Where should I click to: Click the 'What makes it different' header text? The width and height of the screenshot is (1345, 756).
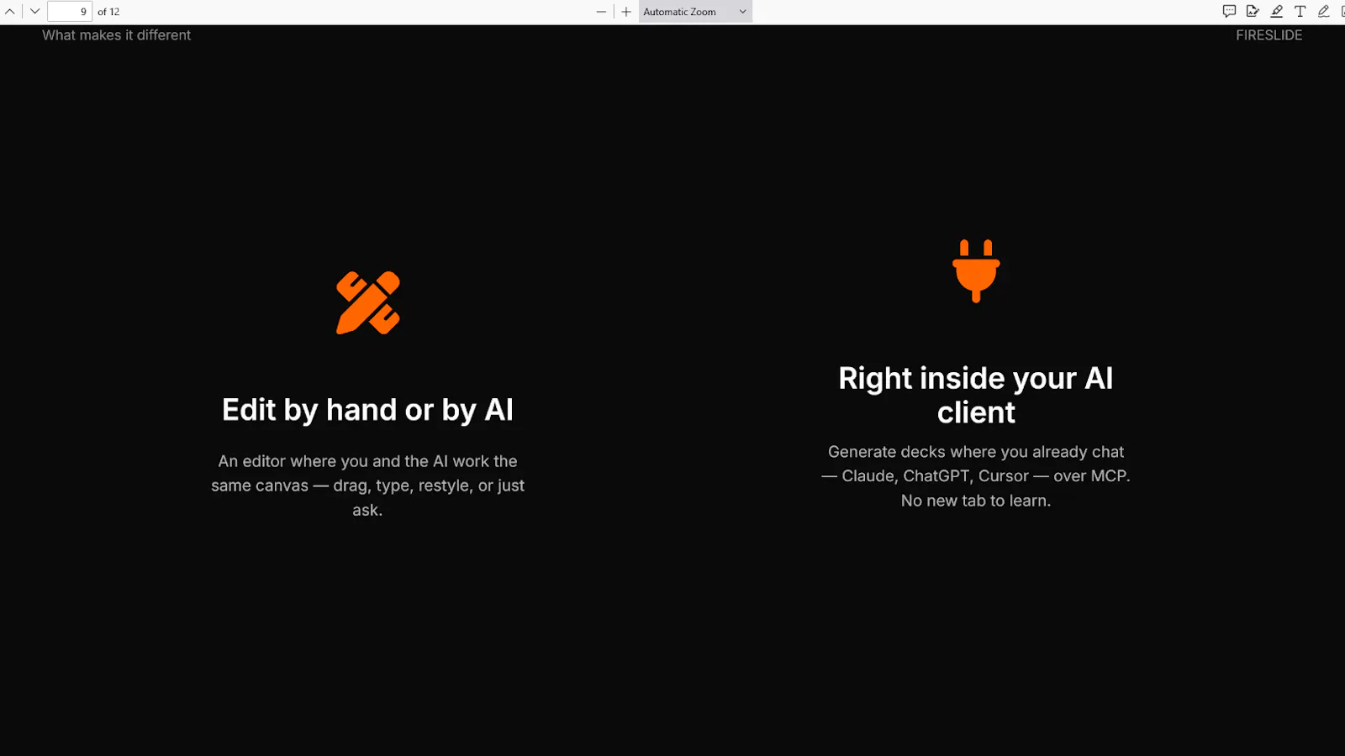click(x=117, y=35)
